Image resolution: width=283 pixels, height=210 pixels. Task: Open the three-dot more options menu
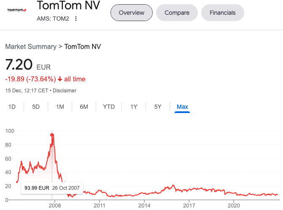click(x=76, y=19)
